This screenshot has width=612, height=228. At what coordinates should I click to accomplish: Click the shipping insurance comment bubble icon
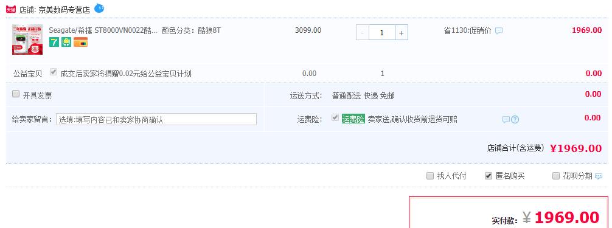pos(506,120)
